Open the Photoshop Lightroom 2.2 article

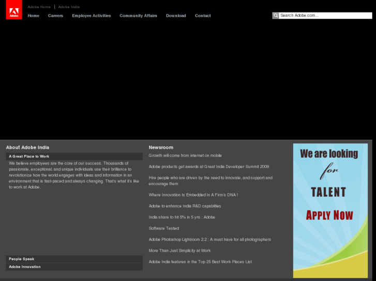coord(210,240)
